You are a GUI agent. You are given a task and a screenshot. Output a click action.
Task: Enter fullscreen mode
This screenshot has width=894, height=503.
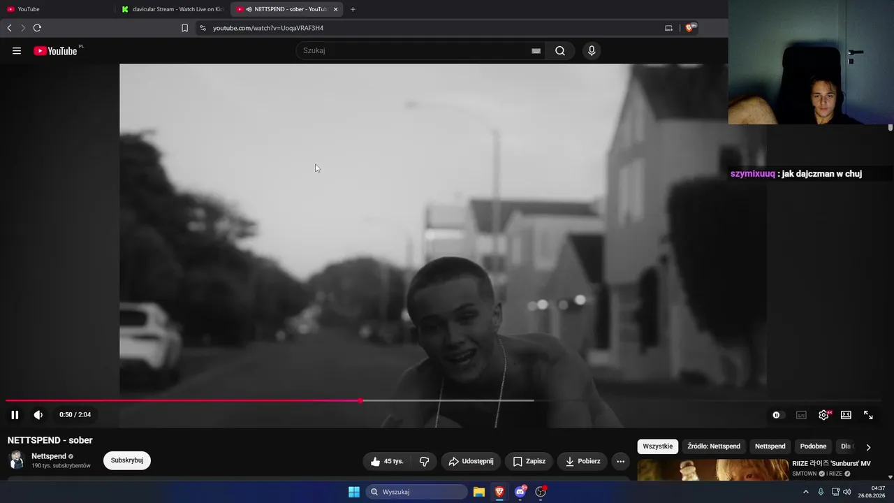coord(868,415)
